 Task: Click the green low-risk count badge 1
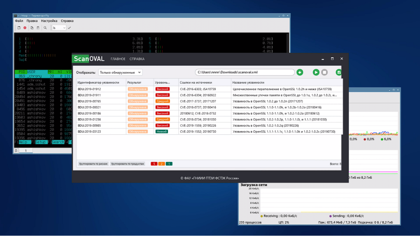tap(169, 164)
